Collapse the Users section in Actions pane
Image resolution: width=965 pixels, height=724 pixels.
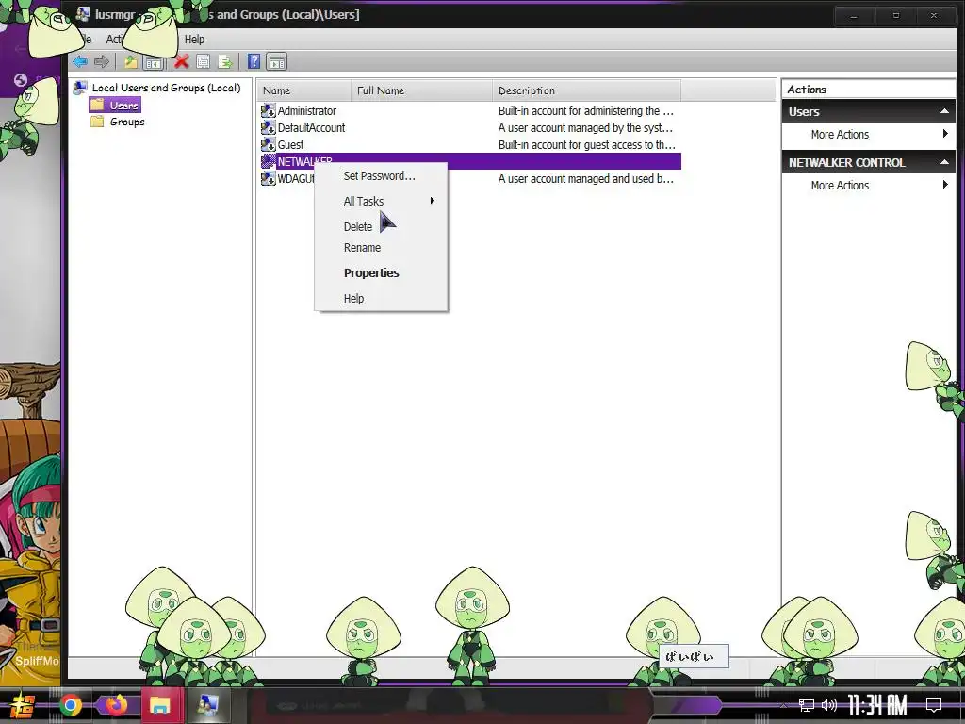(x=944, y=111)
